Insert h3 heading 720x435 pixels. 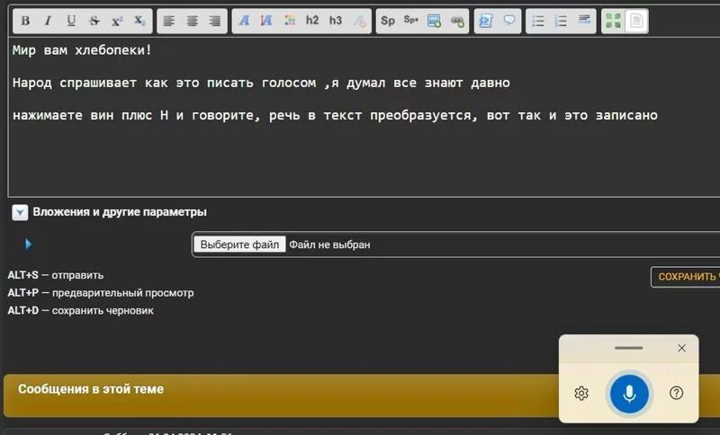click(336, 21)
